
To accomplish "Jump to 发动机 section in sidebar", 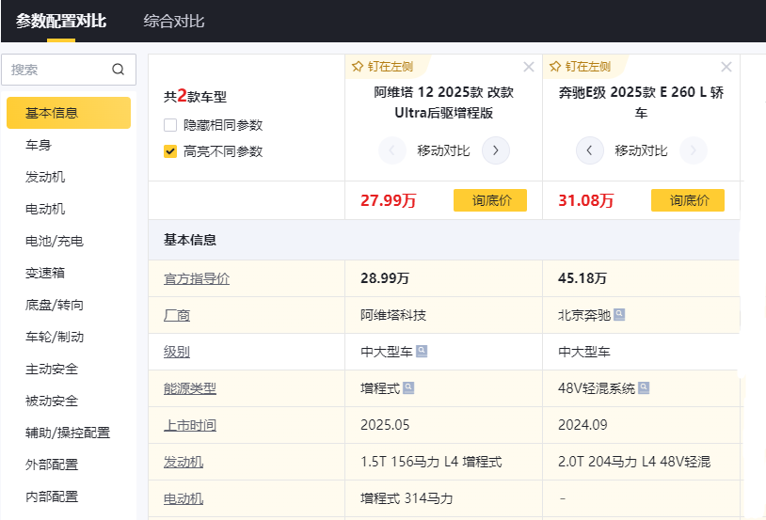I will pyautogui.click(x=45, y=177).
